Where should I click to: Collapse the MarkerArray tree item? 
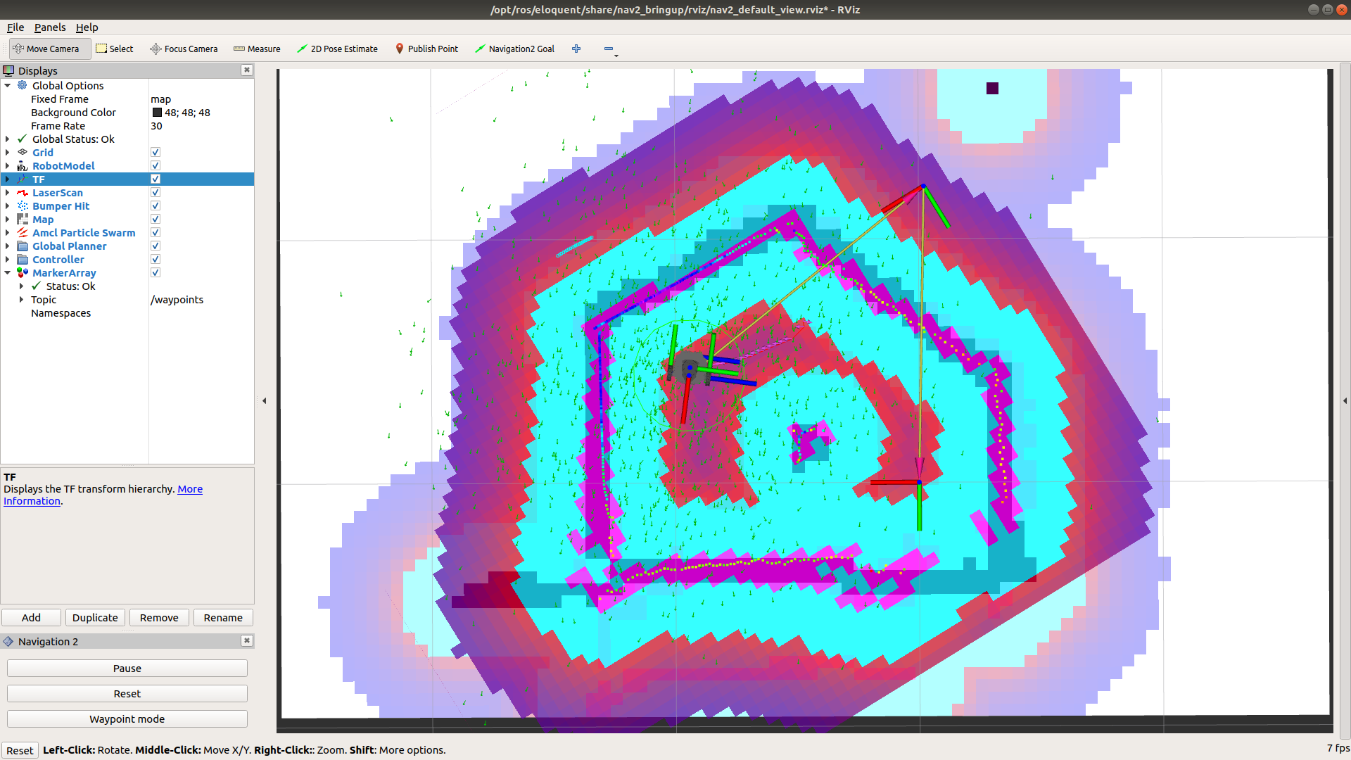tap(8, 273)
